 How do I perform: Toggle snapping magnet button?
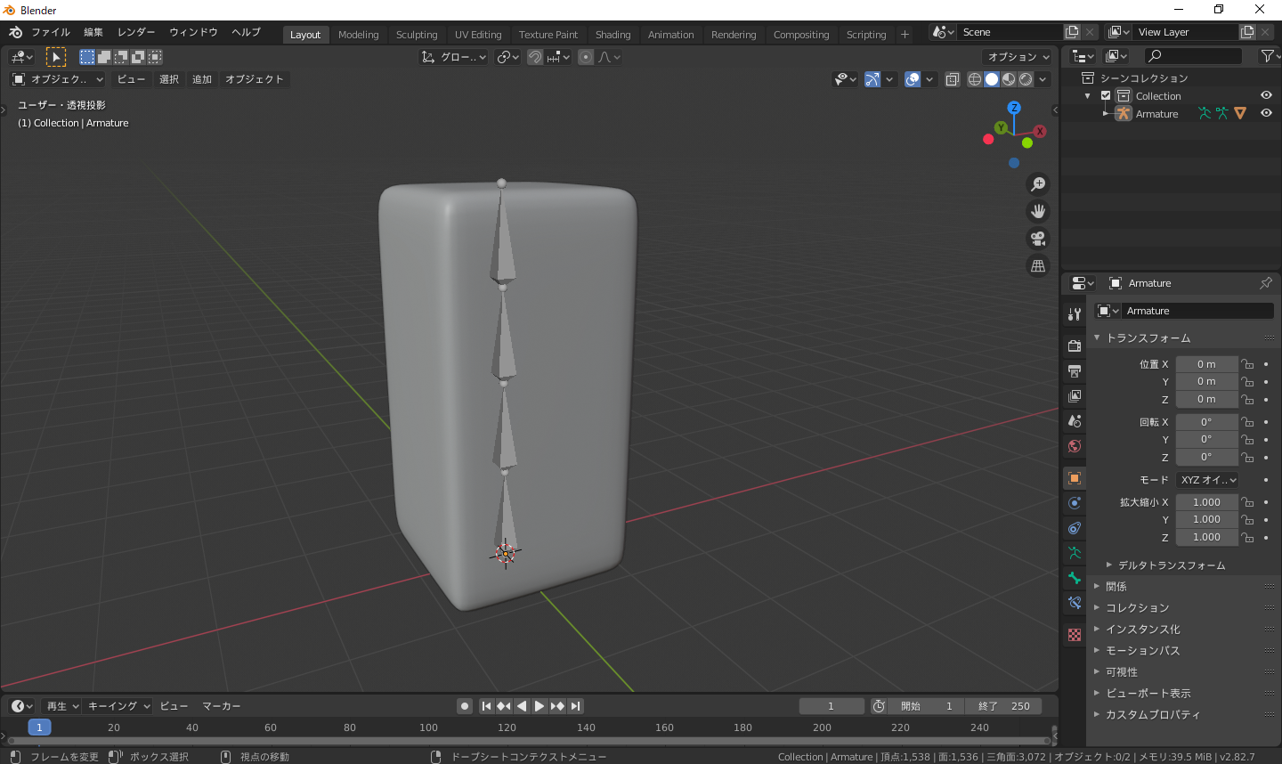(535, 57)
